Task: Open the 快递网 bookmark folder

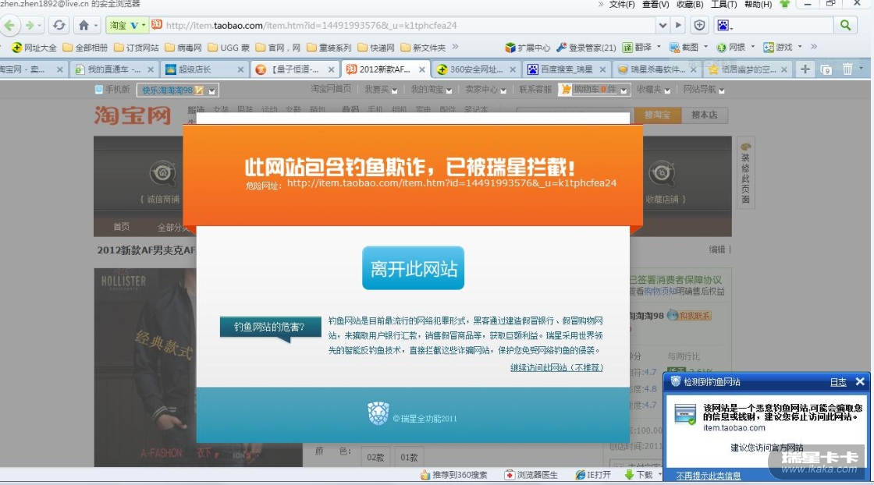Action: click(x=376, y=48)
